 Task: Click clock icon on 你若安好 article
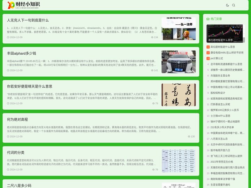tap(8, 103)
